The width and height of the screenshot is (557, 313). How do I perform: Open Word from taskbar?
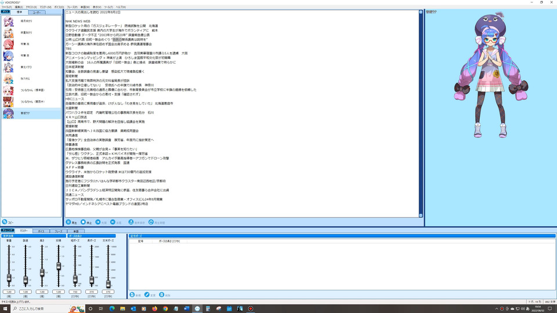[x=186, y=309]
